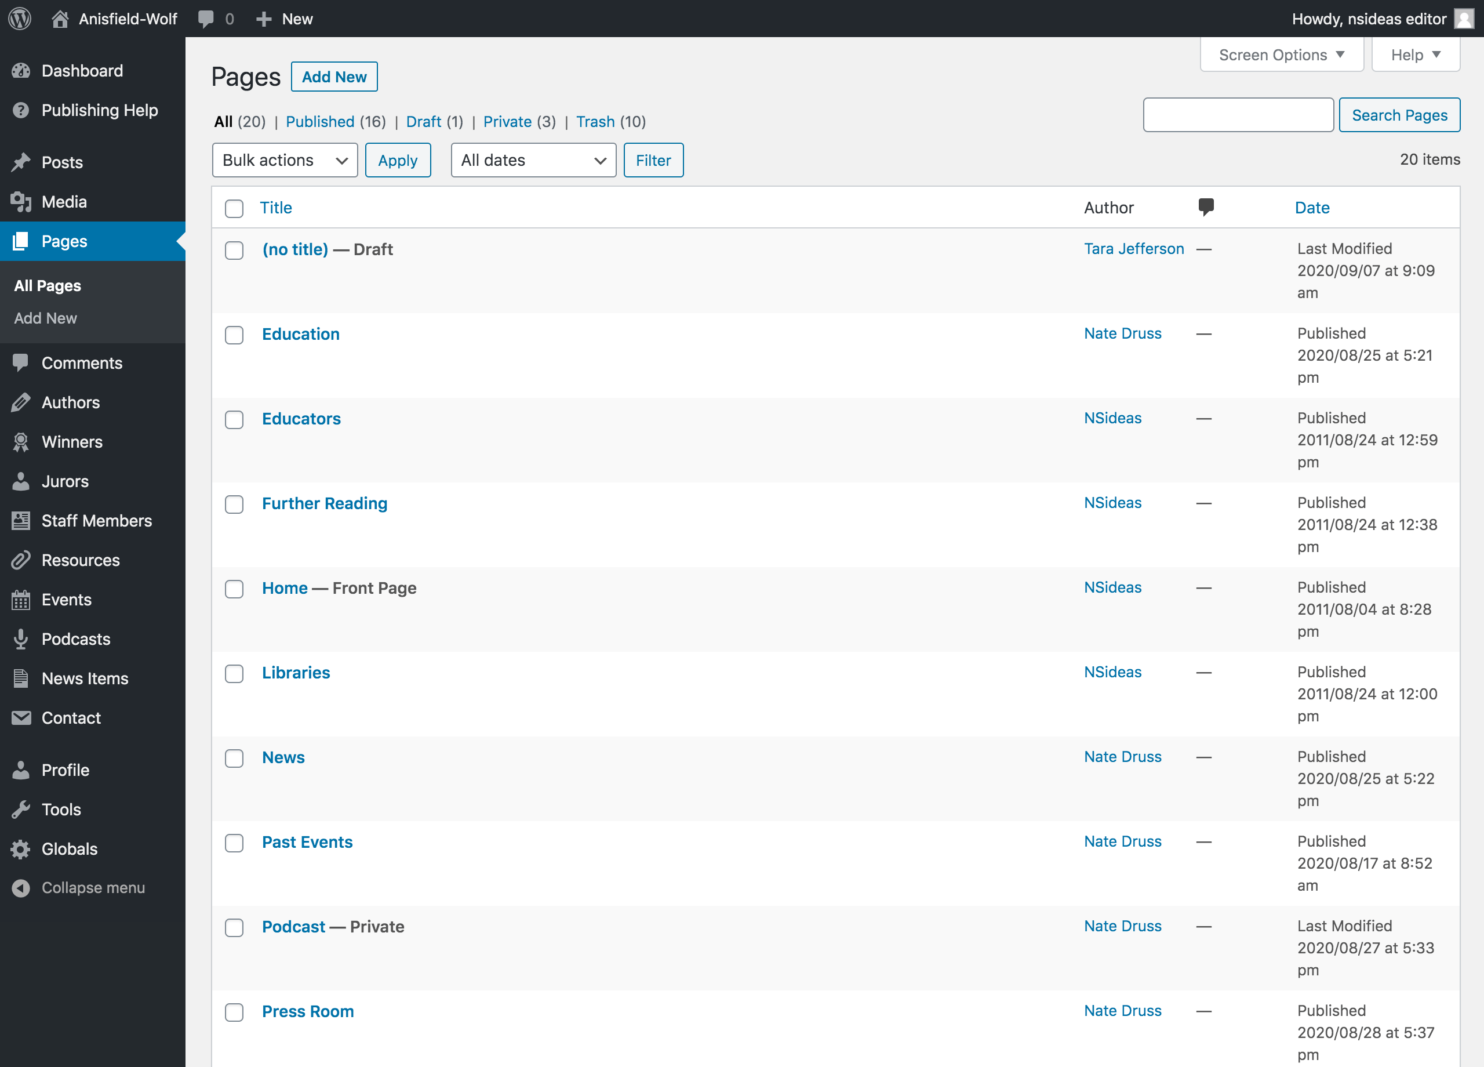
Task: Toggle the select-all checkbox in table header
Action: [x=234, y=208]
